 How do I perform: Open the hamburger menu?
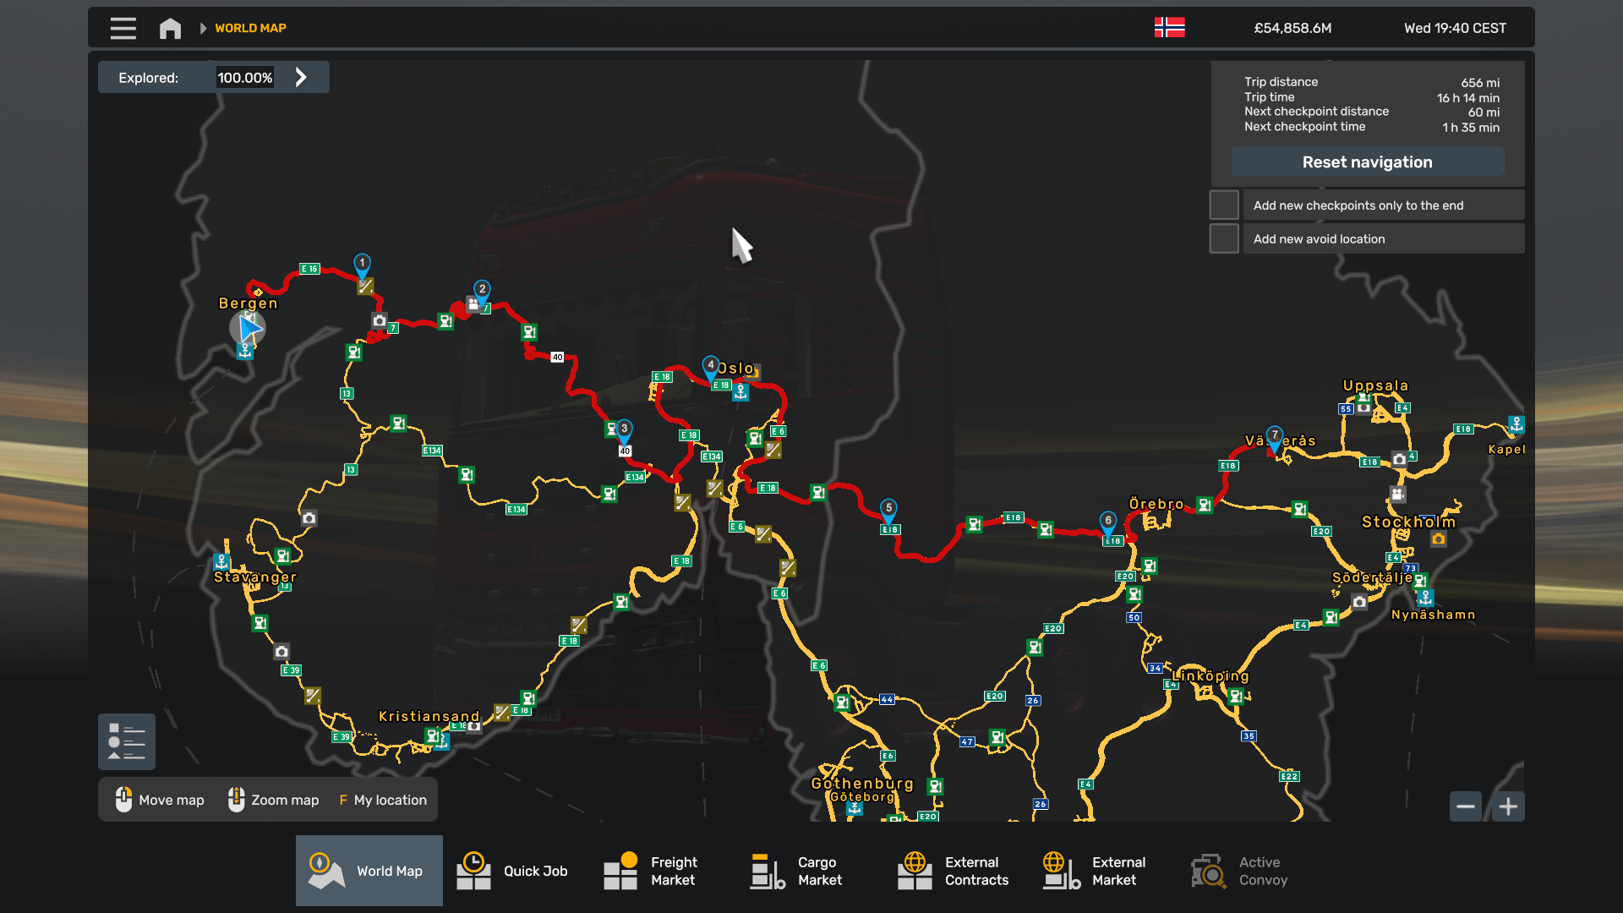(x=123, y=28)
